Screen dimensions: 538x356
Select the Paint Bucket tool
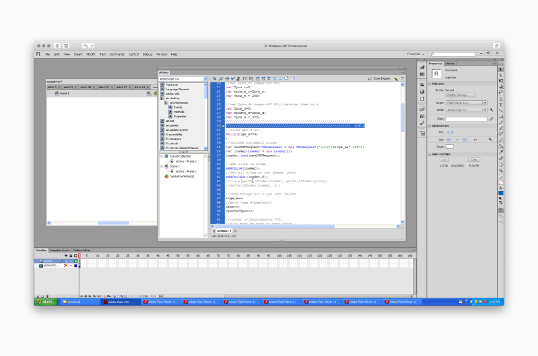(x=501, y=146)
